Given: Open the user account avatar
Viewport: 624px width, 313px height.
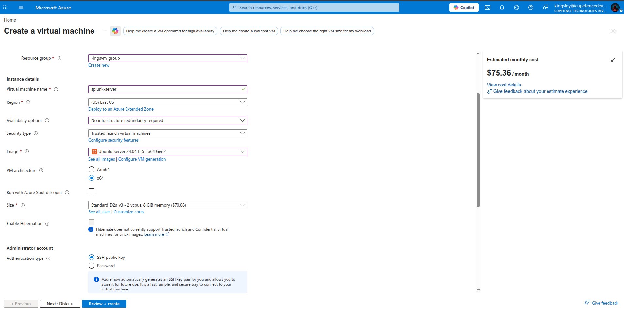Looking at the screenshot, I should point(615,8).
